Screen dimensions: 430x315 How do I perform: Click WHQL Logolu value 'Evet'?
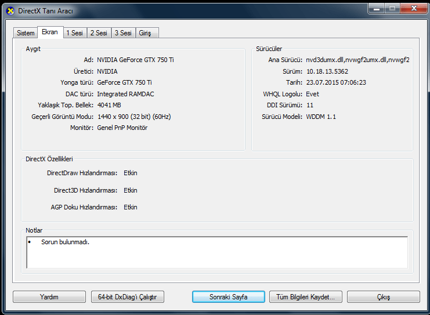312,94
